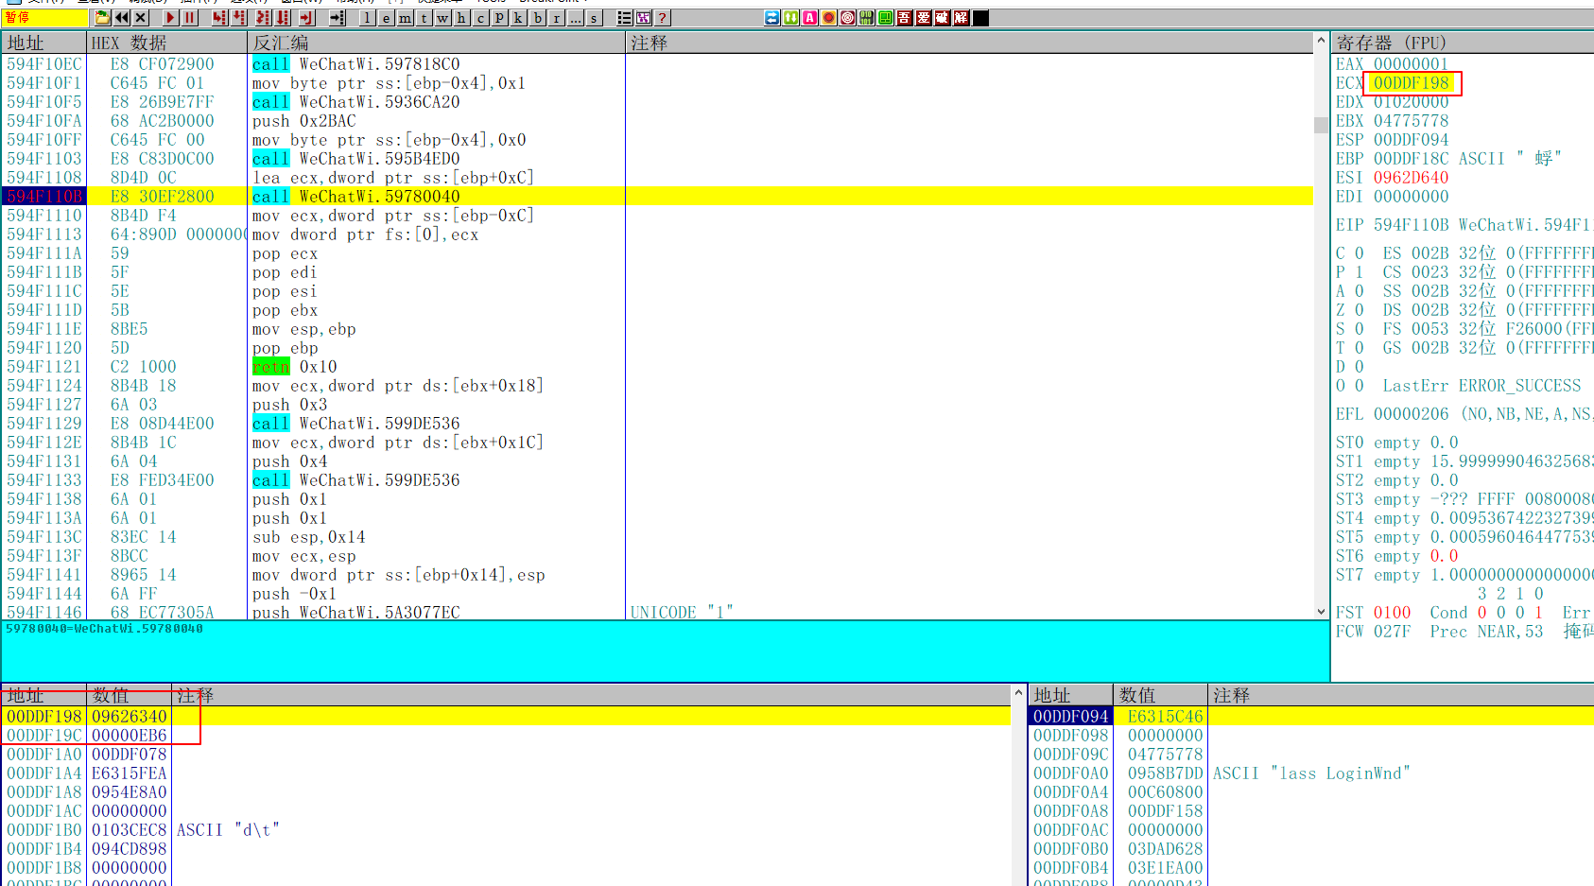Click dump pane scroll-up arrow
The height and width of the screenshot is (886, 1594).
point(1018,693)
